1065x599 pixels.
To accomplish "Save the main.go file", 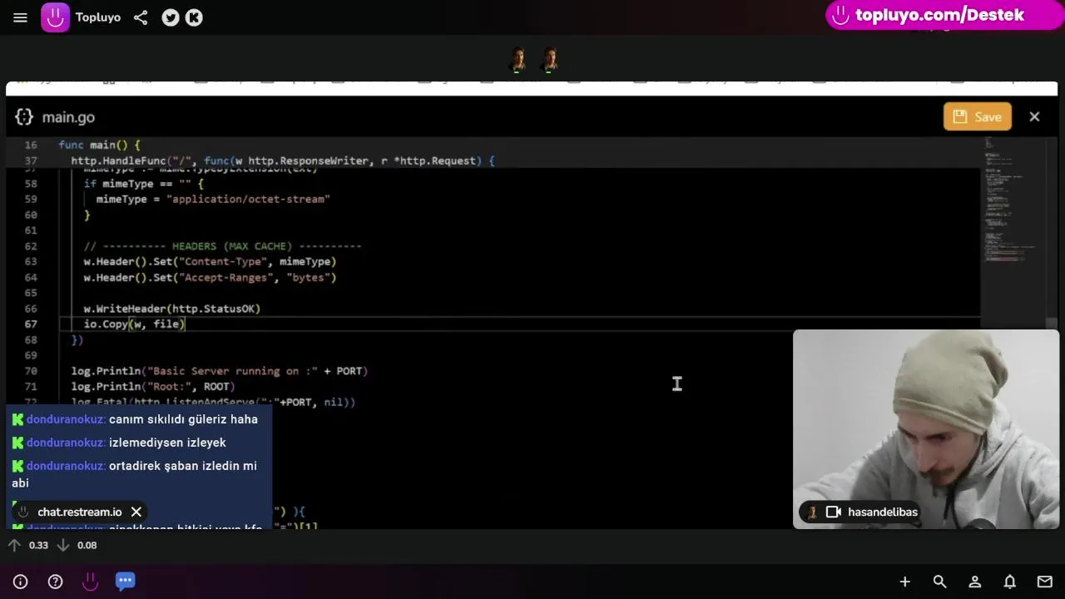I will 978,116.
